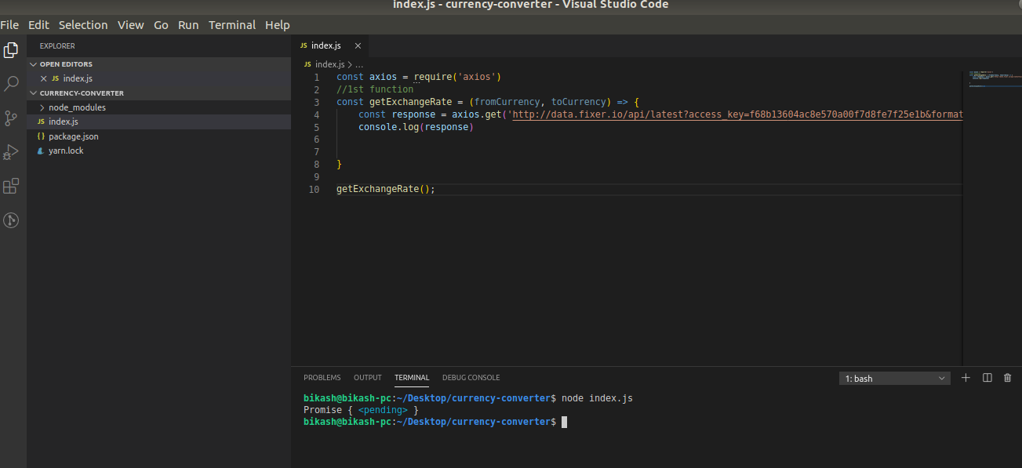Open Run and Debug view
This screenshot has height=468, width=1022.
click(x=11, y=152)
